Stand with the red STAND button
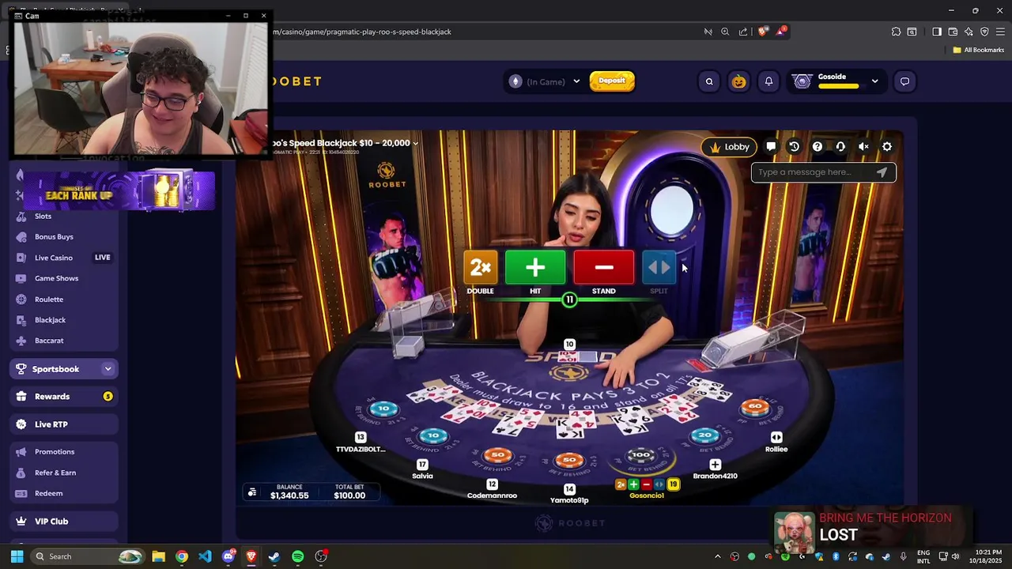The image size is (1012, 569). tap(604, 268)
